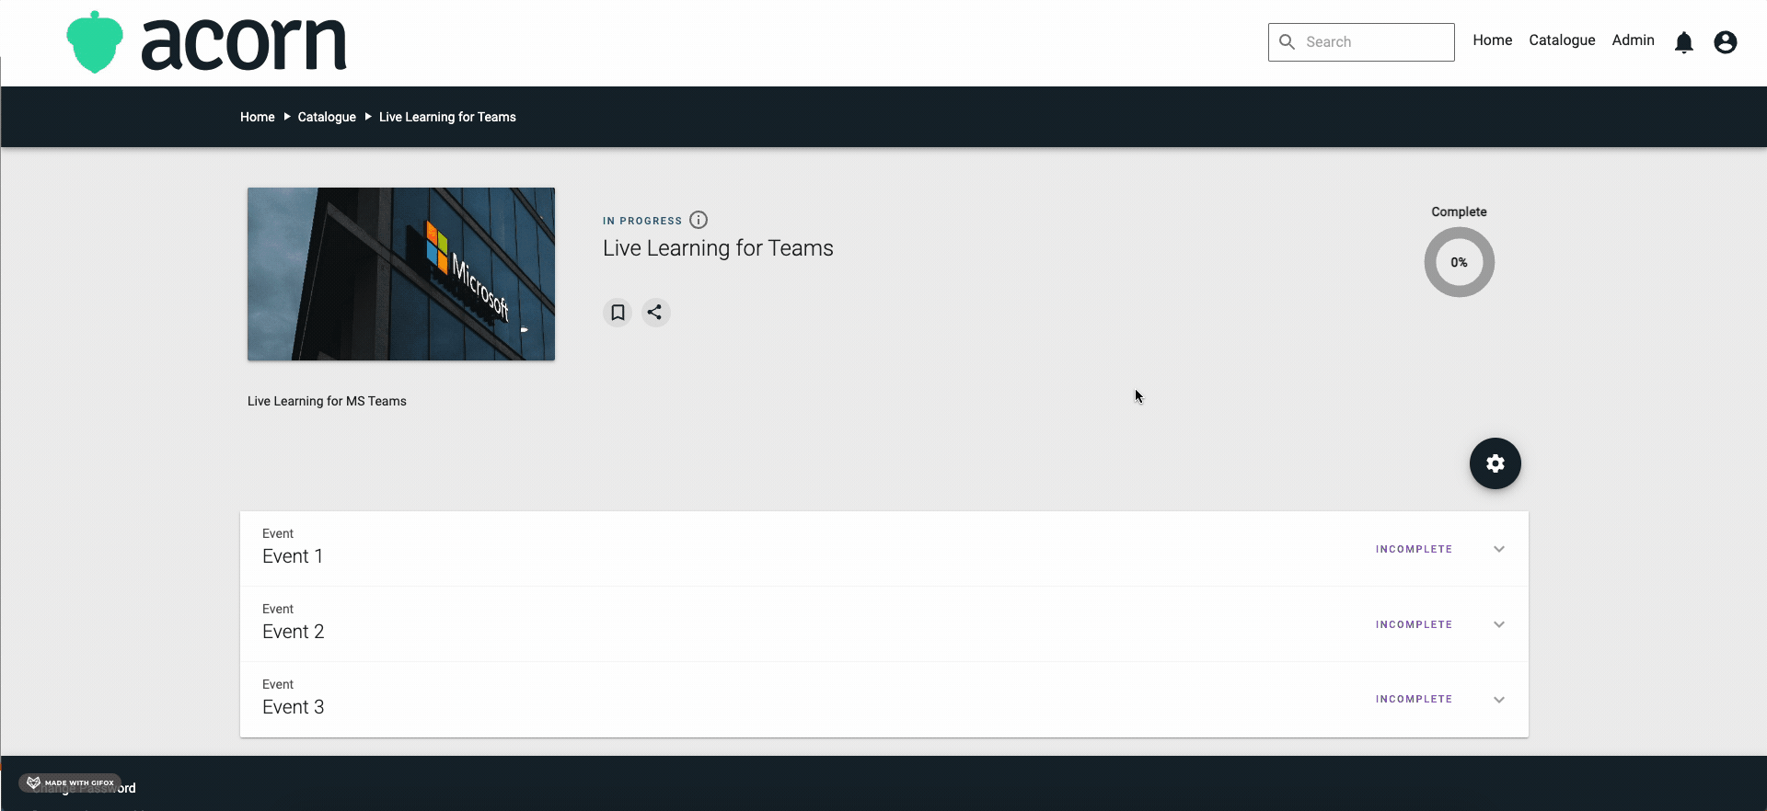Image resolution: width=1767 pixels, height=811 pixels.
Task: Bookmark the Live Learning for Teams course
Action: [618, 313]
